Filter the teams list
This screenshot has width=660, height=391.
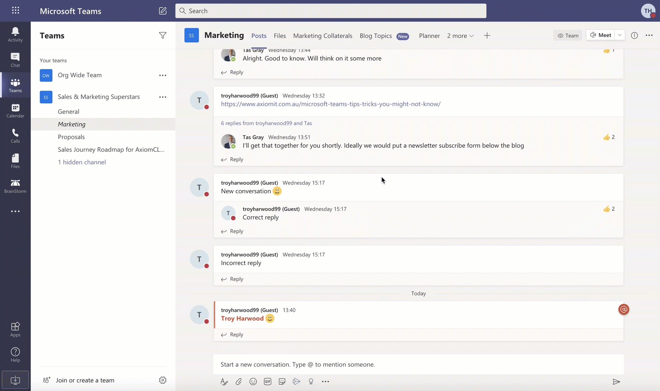(163, 35)
